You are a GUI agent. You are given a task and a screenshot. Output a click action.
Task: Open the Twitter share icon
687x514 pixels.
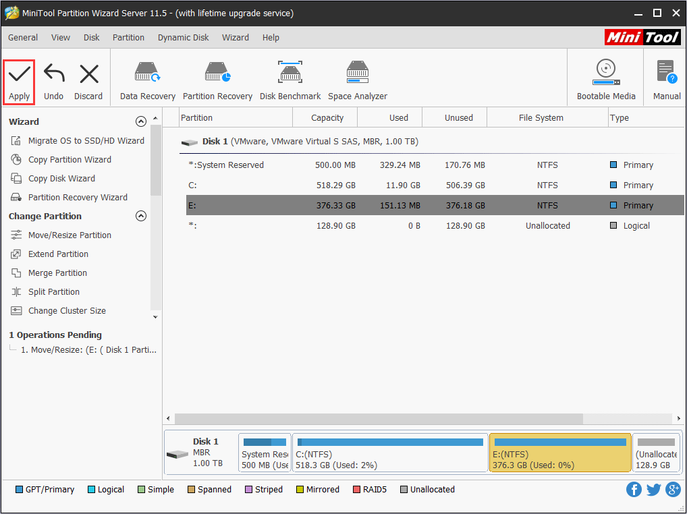pyautogui.click(x=653, y=490)
